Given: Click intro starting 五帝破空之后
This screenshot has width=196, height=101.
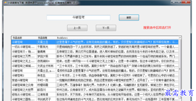Looking at the screenshot, I should [x=117, y=52].
